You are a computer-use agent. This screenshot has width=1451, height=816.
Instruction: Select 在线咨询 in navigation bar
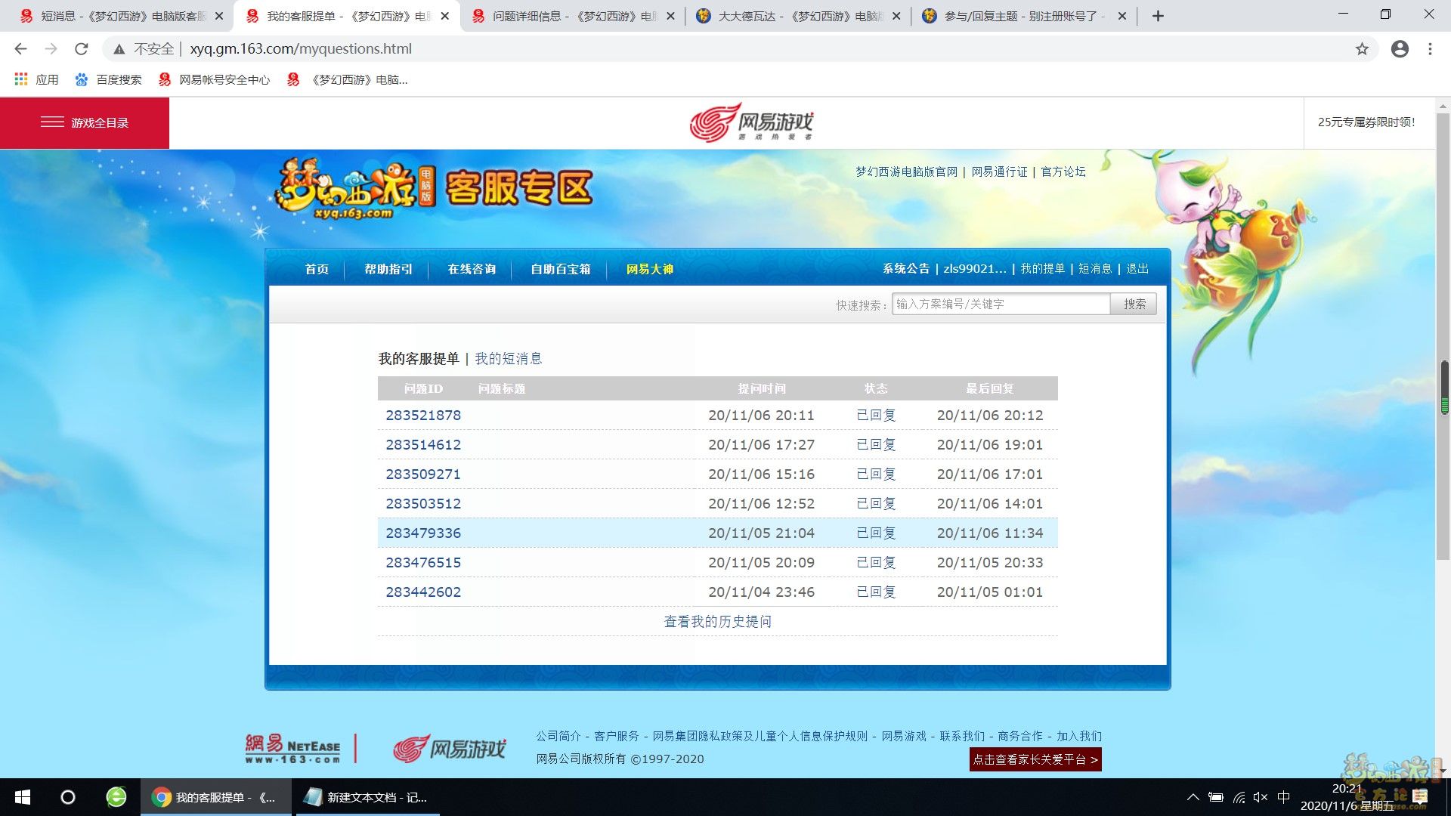click(471, 269)
